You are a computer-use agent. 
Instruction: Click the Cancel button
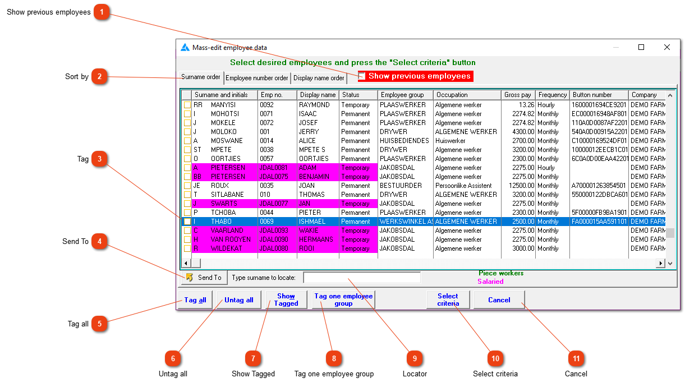coord(499,300)
